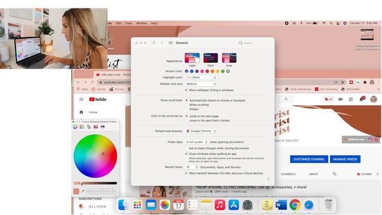The image size is (382, 215).
Task: Open Music from the Dock
Action: (220, 205)
